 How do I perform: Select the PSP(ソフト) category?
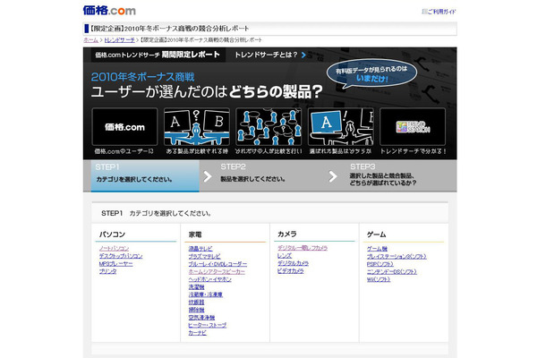coord(380,264)
